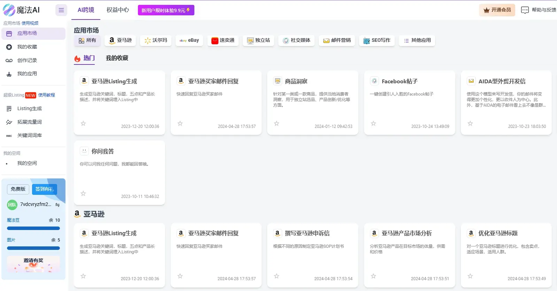Click the 魔法AI logo
This screenshot has width=557, height=291.
coord(22,10)
